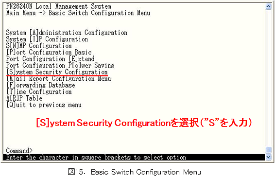This screenshot has height=180, width=275.
Task: Select [F]orwarding Database entry
Action: (x=40, y=85)
